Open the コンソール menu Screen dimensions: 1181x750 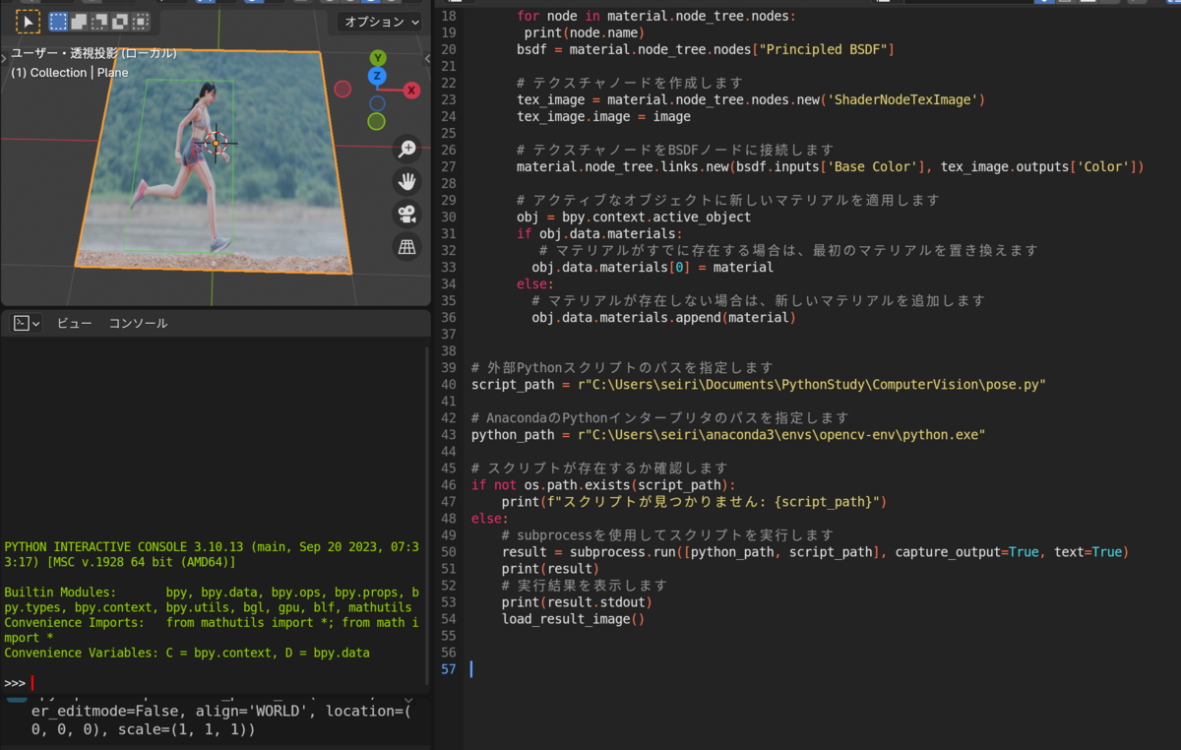point(138,323)
